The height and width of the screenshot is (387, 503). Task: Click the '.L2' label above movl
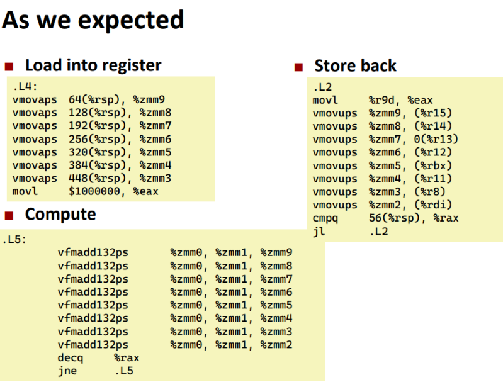(322, 87)
